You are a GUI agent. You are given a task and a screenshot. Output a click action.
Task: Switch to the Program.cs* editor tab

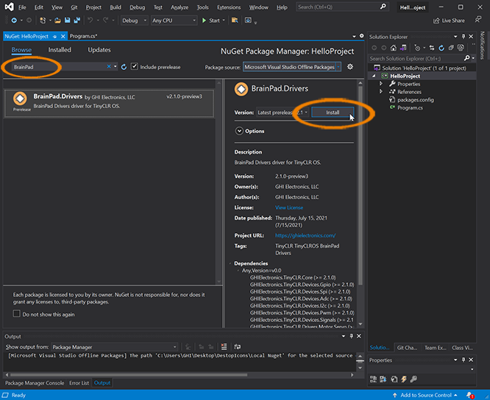click(x=83, y=36)
